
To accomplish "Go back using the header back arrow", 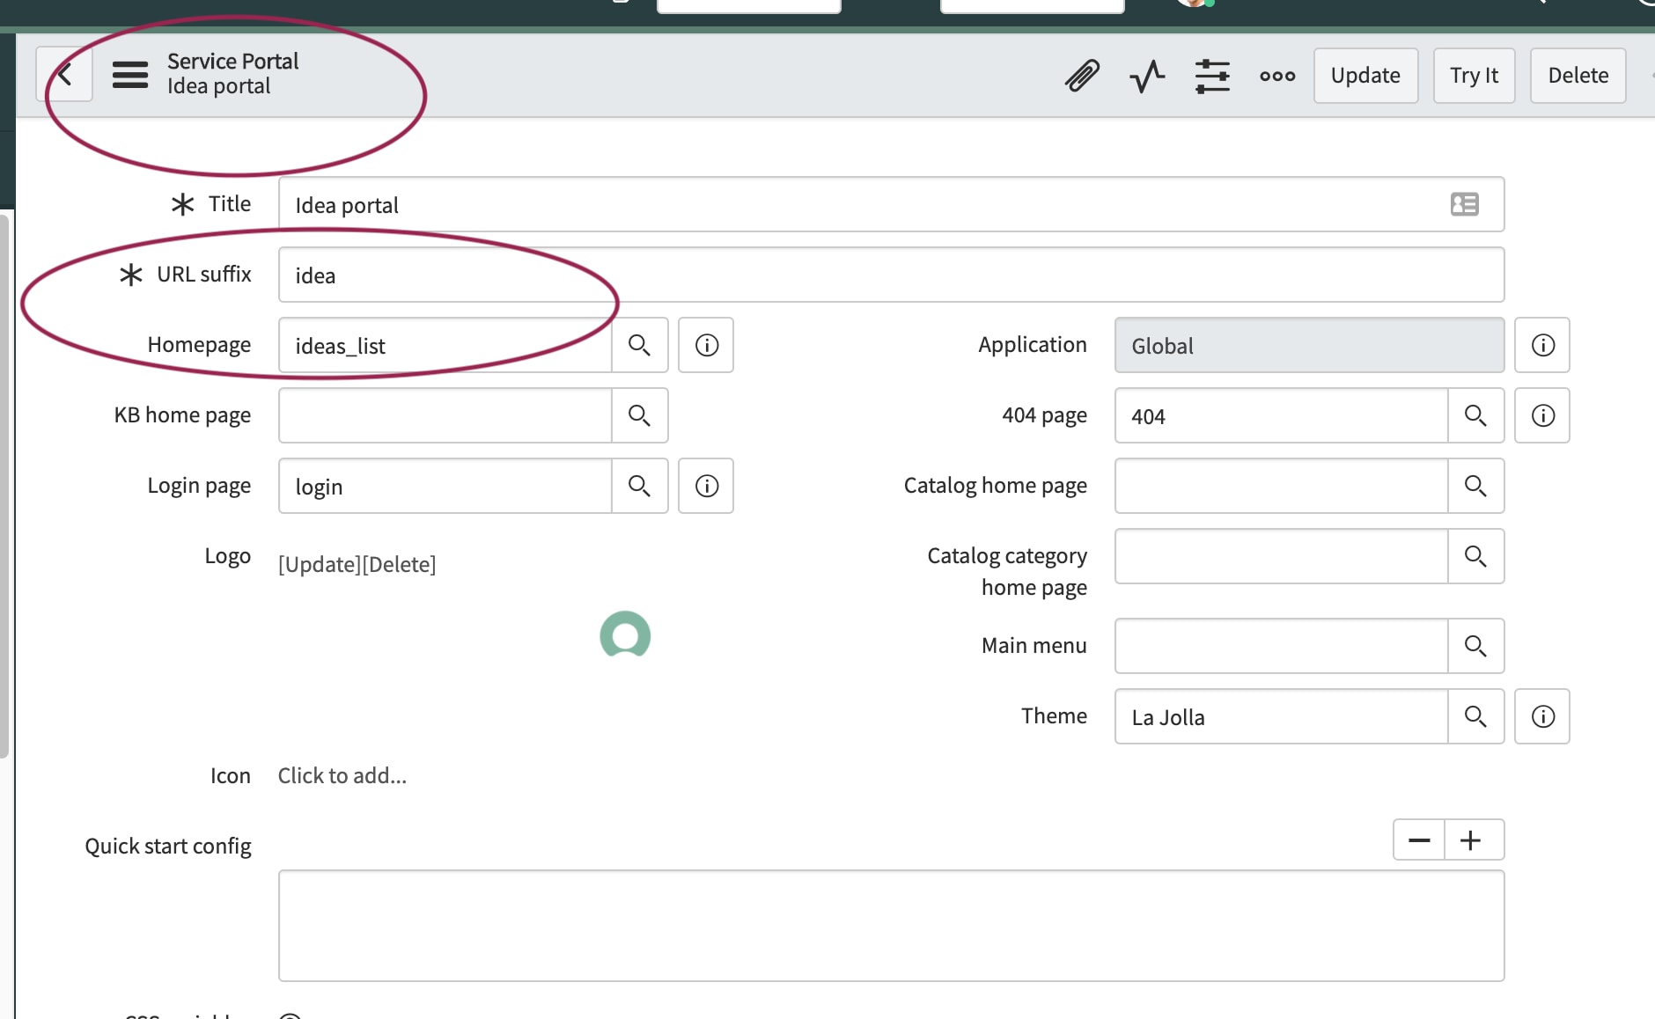I will pos(64,75).
